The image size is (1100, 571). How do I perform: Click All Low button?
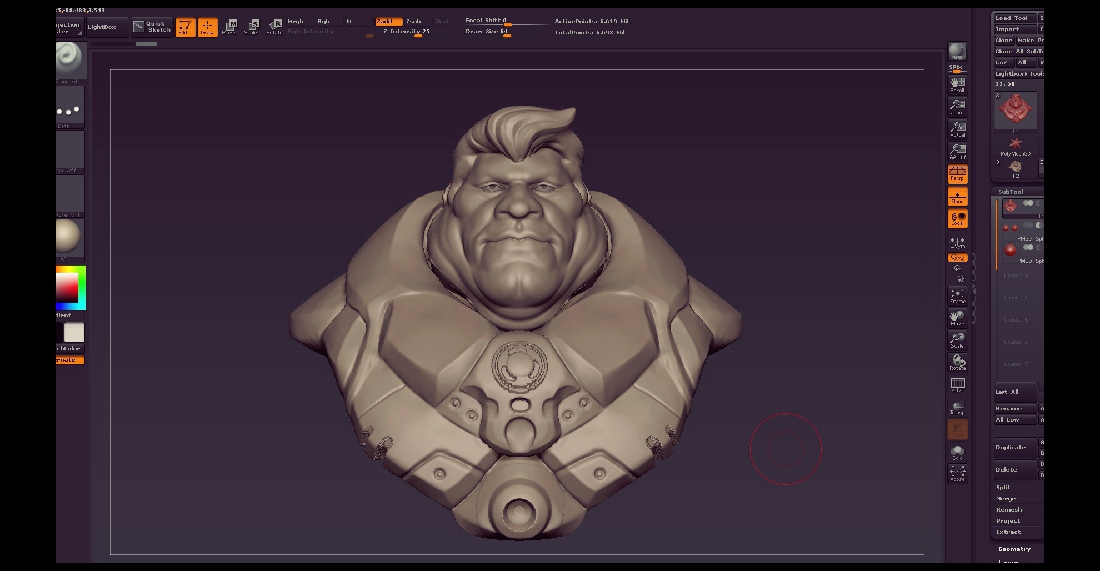pos(1015,419)
